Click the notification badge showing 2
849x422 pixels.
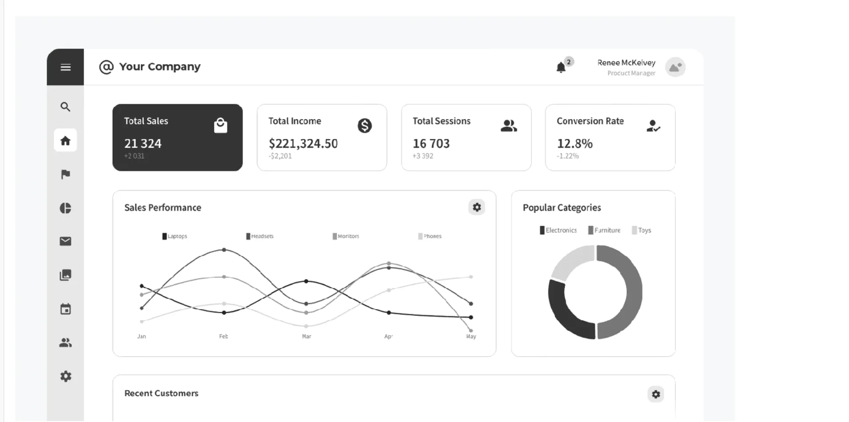tap(569, 62)
